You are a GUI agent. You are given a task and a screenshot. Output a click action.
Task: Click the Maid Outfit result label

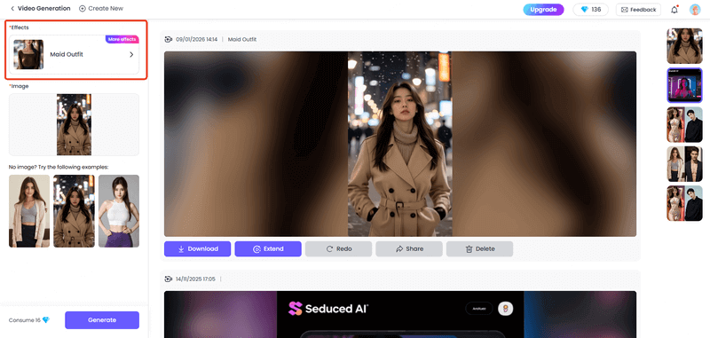(x=242, y=39)
